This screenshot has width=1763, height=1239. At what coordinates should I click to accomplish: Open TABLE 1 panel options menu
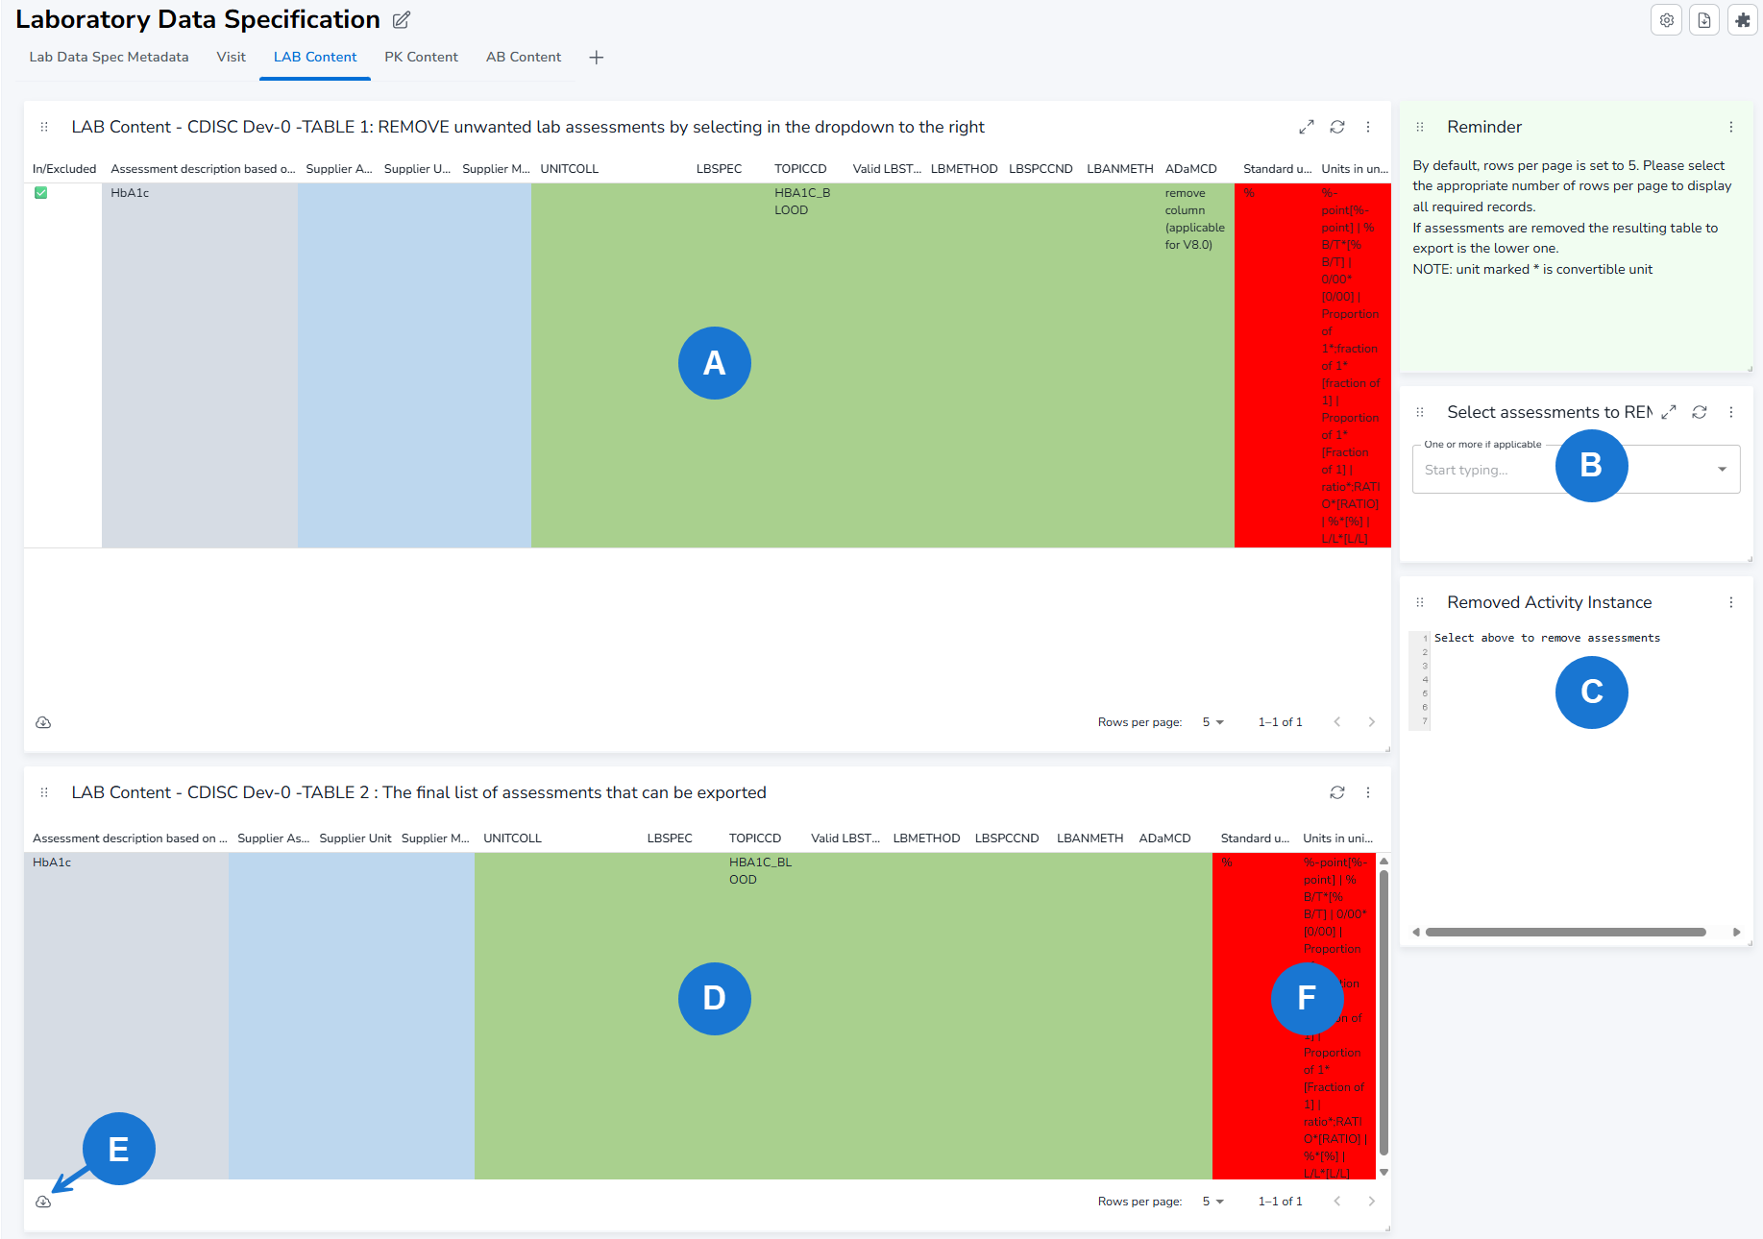(x=1368, y=127)
